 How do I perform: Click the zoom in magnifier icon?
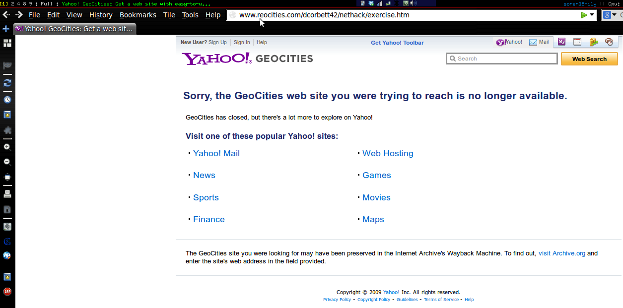(7, 147)
